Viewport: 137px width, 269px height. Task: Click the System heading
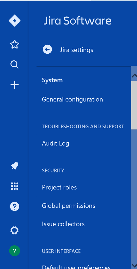[x=52, y=80]
